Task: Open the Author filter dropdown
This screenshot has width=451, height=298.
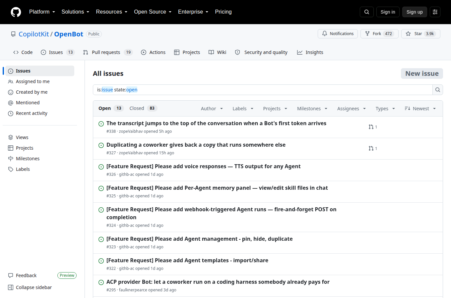Action: pos(212,109)
